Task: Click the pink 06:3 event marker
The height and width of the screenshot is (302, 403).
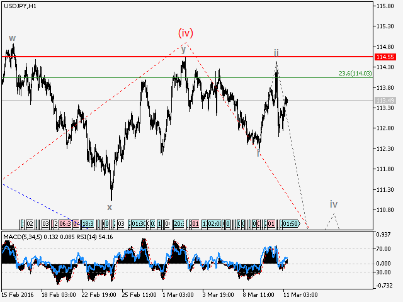Action: tap(65, 224)
